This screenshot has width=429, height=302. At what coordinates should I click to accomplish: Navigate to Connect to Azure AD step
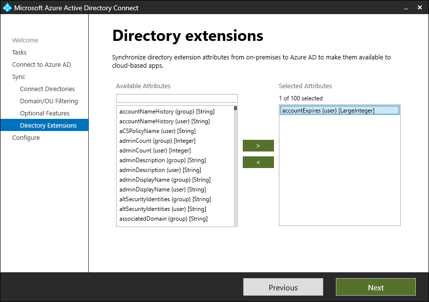[x=41, y=64]
